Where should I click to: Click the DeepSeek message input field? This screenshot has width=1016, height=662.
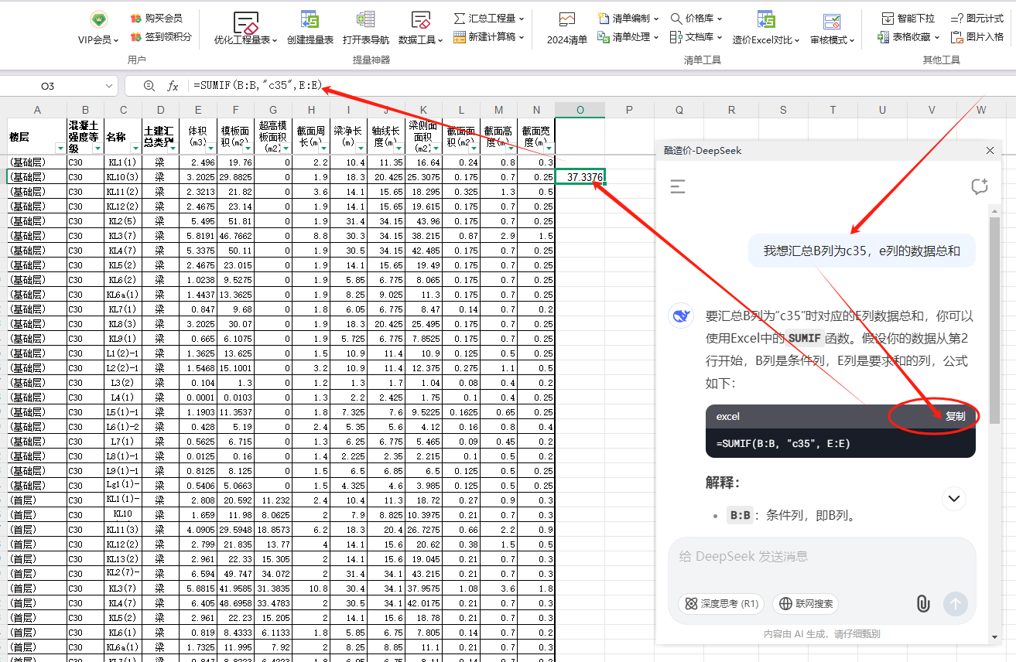pyautogui.click(x=820, y=557)
